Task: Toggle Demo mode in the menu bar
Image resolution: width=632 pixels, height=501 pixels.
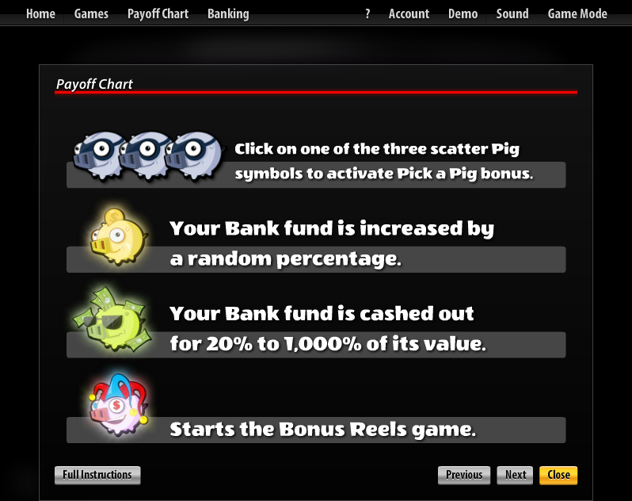Action: click(463, 13)
